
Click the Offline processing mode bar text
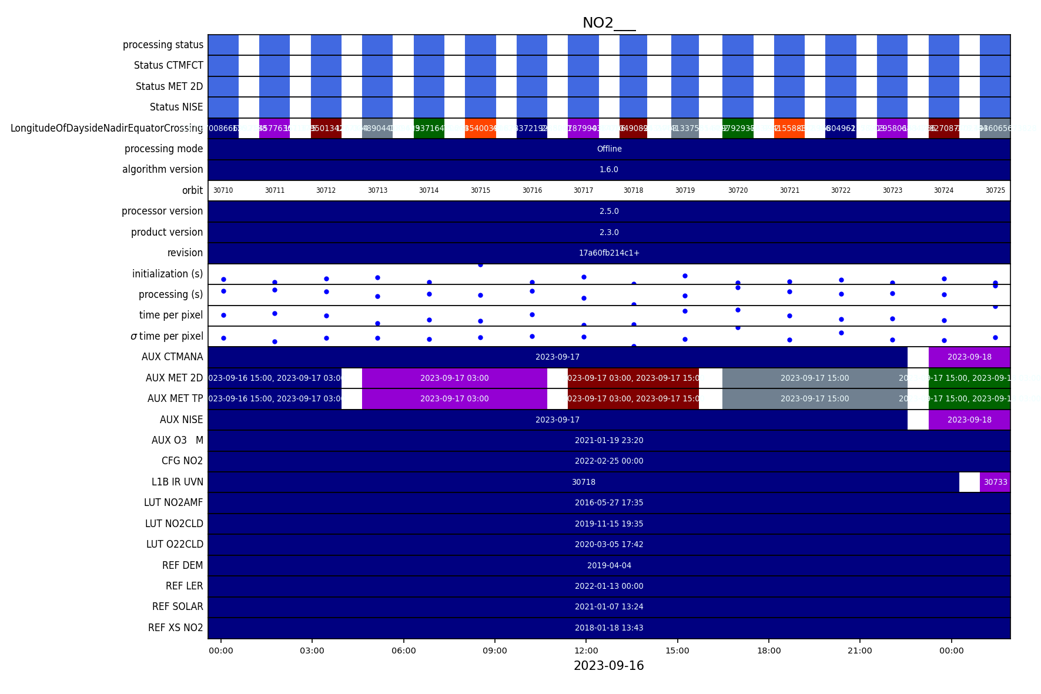(609, 149)
